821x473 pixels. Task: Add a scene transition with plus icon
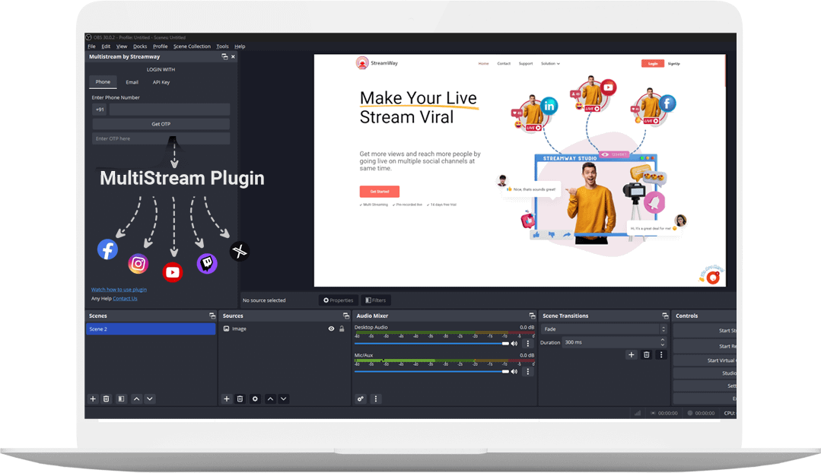click(632, 354)
